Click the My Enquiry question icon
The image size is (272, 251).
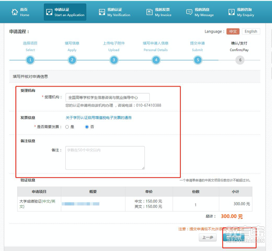[231, 12]
